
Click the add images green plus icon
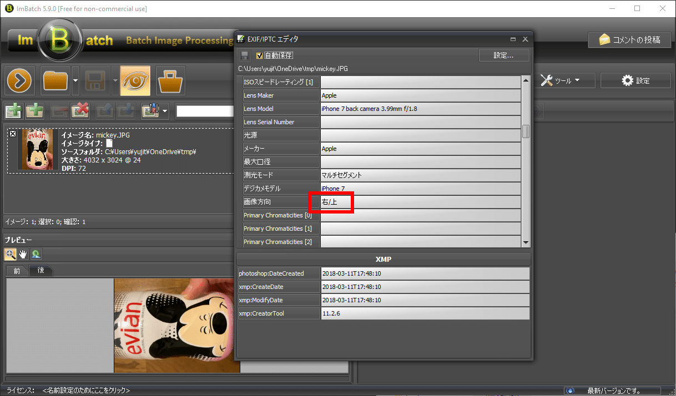(x=13, y=111)
